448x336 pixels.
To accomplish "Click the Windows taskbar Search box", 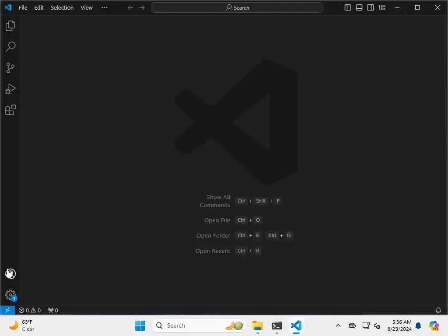I will (x=199, y=325).
